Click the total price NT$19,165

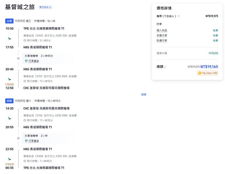pos(209,67)
